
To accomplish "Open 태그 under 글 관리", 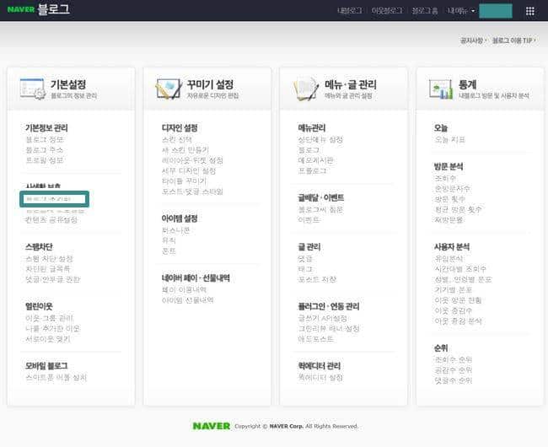I will coord(305,269).
